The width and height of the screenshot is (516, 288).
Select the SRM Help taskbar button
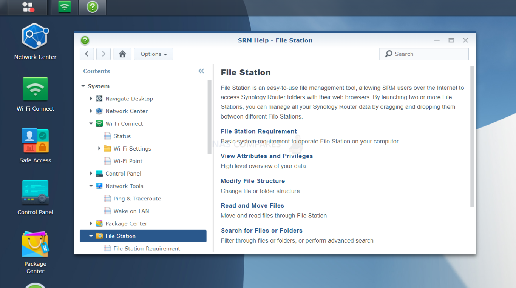[93, 7]
